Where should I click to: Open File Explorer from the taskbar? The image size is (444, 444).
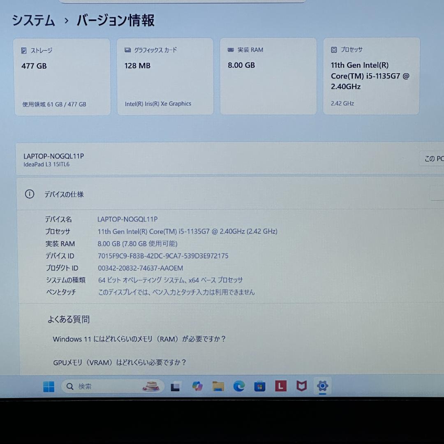tap(218, 386)
